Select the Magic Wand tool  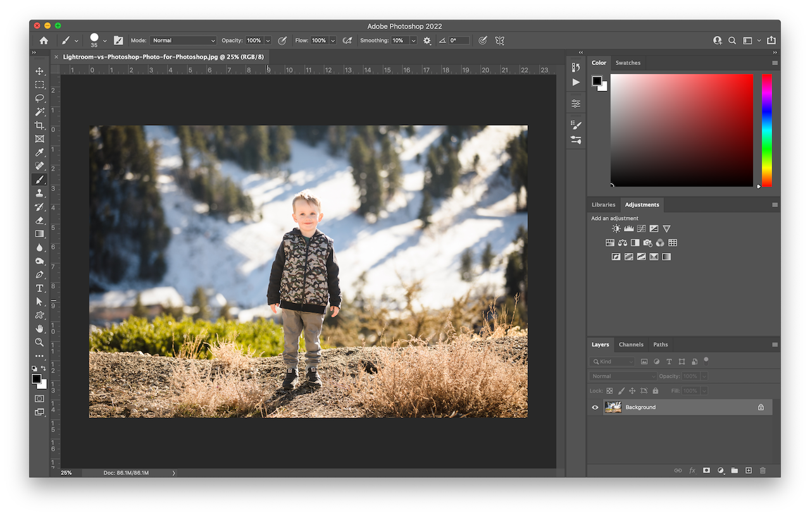click(39, 112)
